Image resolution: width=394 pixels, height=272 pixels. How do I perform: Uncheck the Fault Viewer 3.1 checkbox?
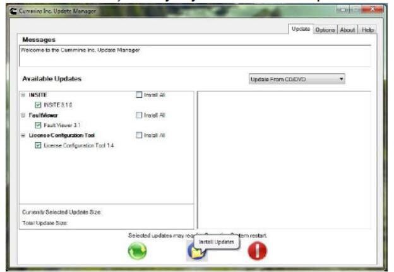point(38,125)
